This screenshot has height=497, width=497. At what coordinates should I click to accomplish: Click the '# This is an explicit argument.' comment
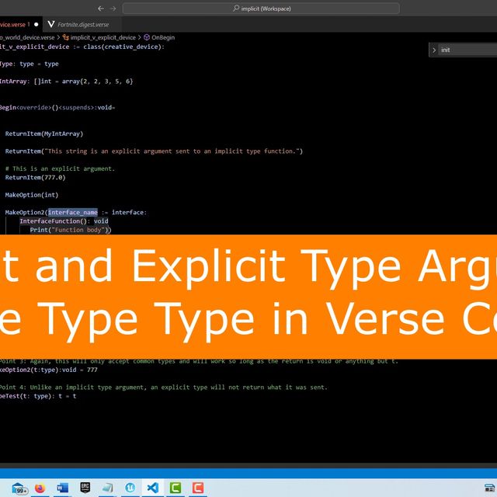click(60, 169)
